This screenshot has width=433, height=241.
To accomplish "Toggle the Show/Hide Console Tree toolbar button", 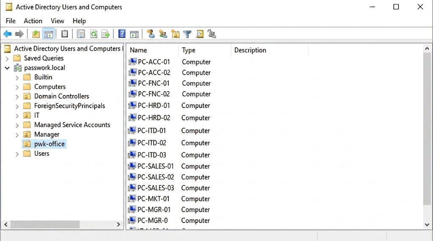I will click(x=48, y=34).
